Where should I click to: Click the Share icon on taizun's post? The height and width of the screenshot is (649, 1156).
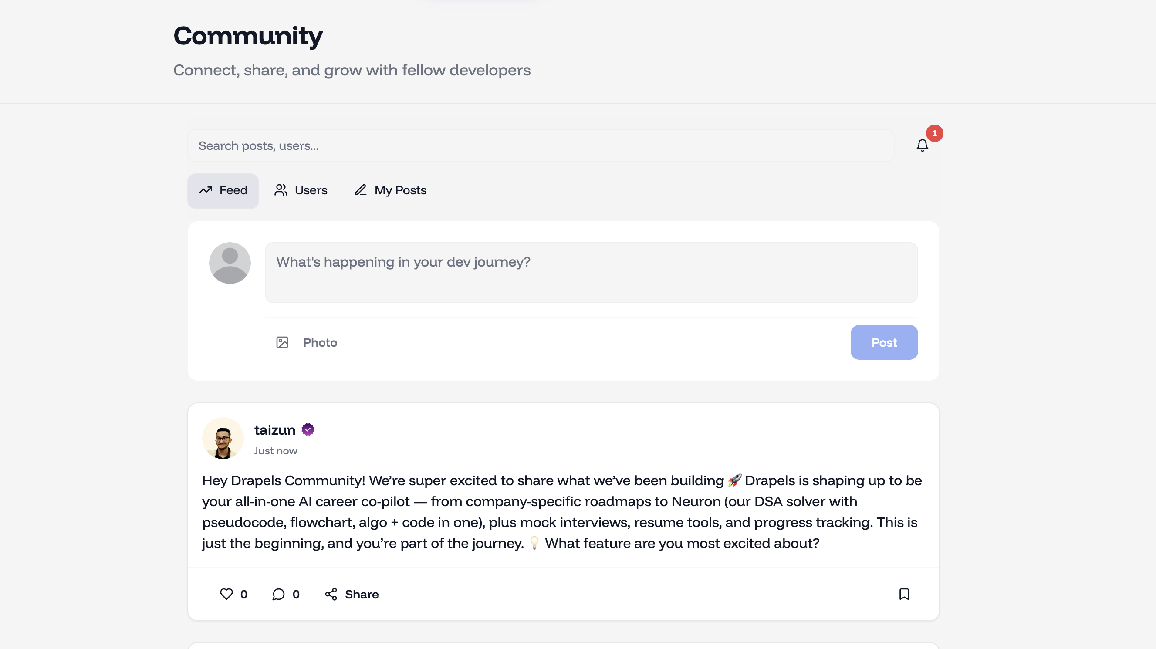coord(331,594)
